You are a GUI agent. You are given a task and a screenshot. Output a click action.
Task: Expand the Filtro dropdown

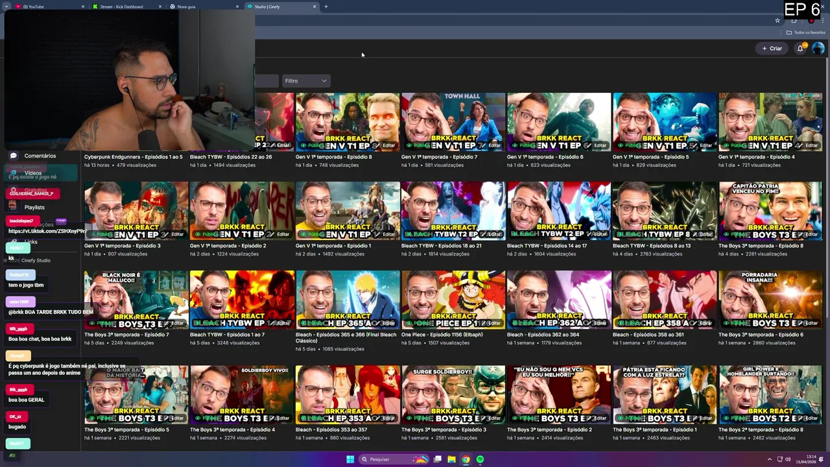point(305,80)
